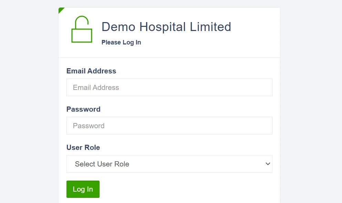
Task: Click the User Role dropdown chevron arrow
Action: click(x=268, y=164)
